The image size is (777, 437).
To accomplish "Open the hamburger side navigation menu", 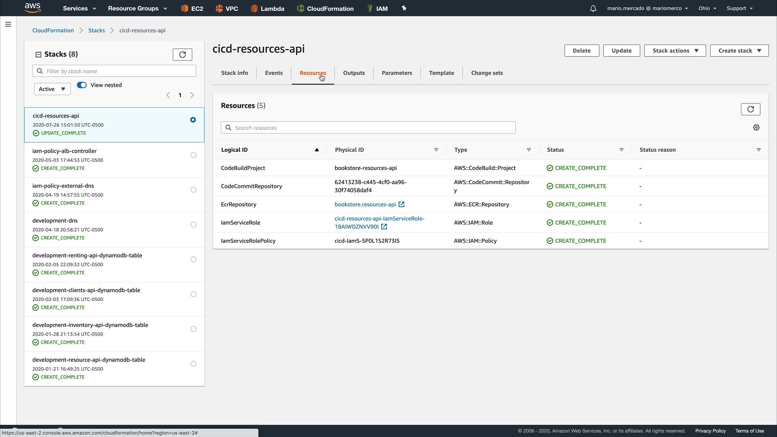I will click(8, 24).
